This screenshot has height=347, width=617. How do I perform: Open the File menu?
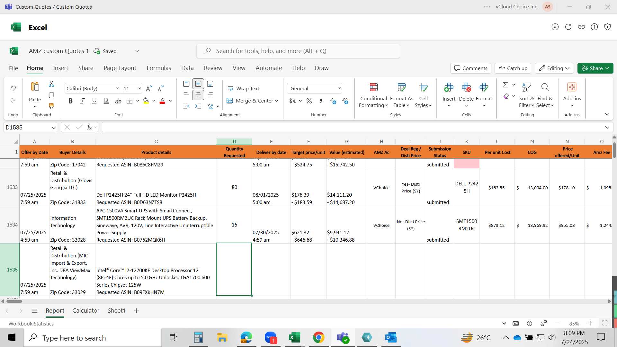[x=13, y=68]
